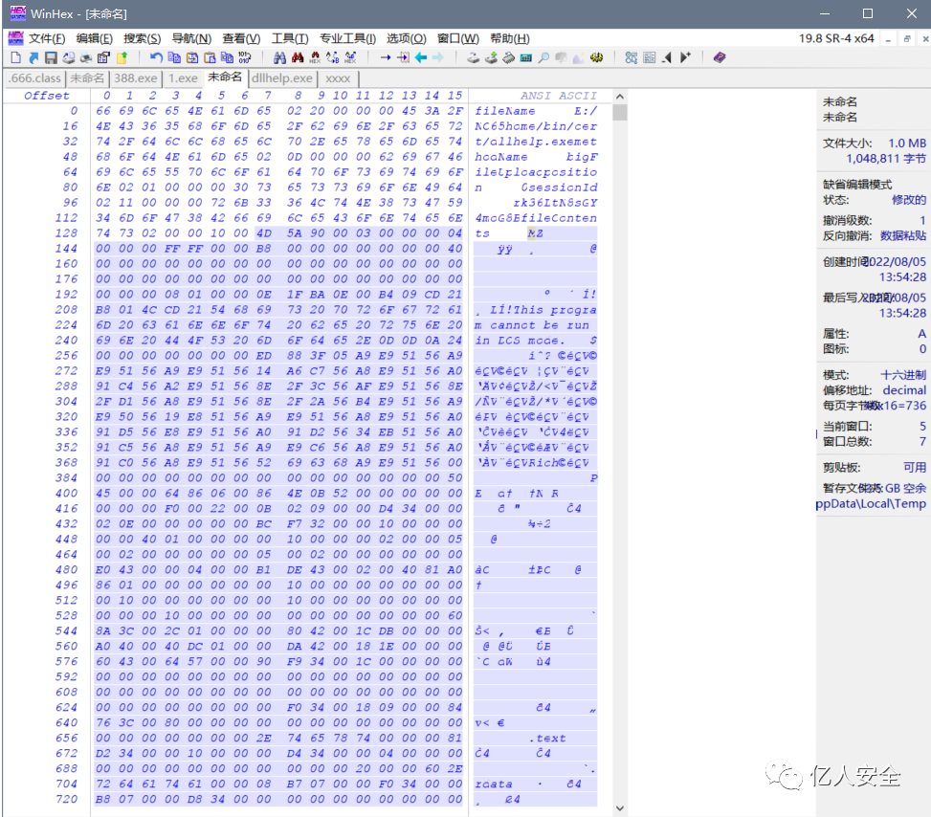Switch to the 388.exe tab
Screen dimensions: 931x817
136,78
